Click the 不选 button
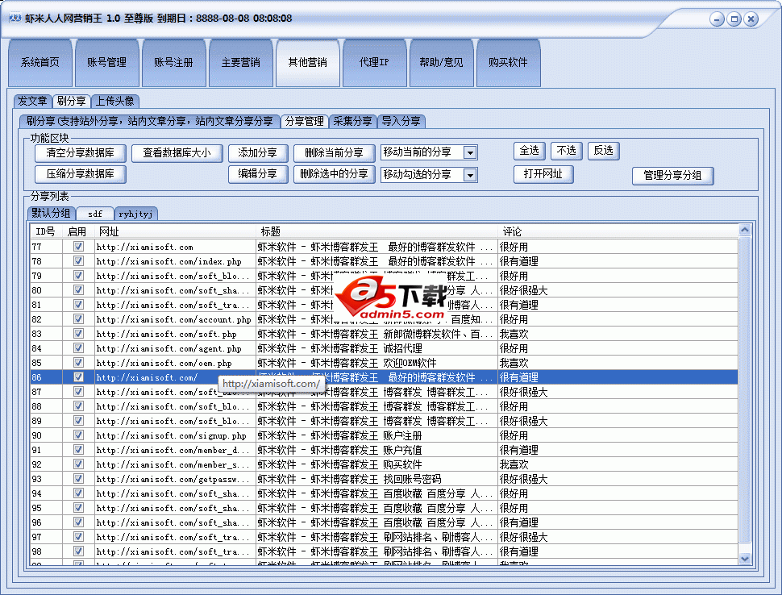This screenshot has width=782, height=595. tap(567, 151)
